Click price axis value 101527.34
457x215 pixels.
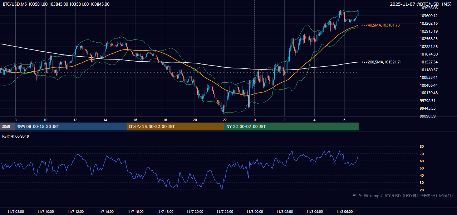(x=429, y=62)
